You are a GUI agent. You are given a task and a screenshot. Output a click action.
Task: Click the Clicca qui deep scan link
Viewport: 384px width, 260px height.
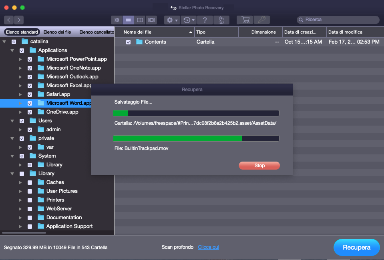pos(208,247)
